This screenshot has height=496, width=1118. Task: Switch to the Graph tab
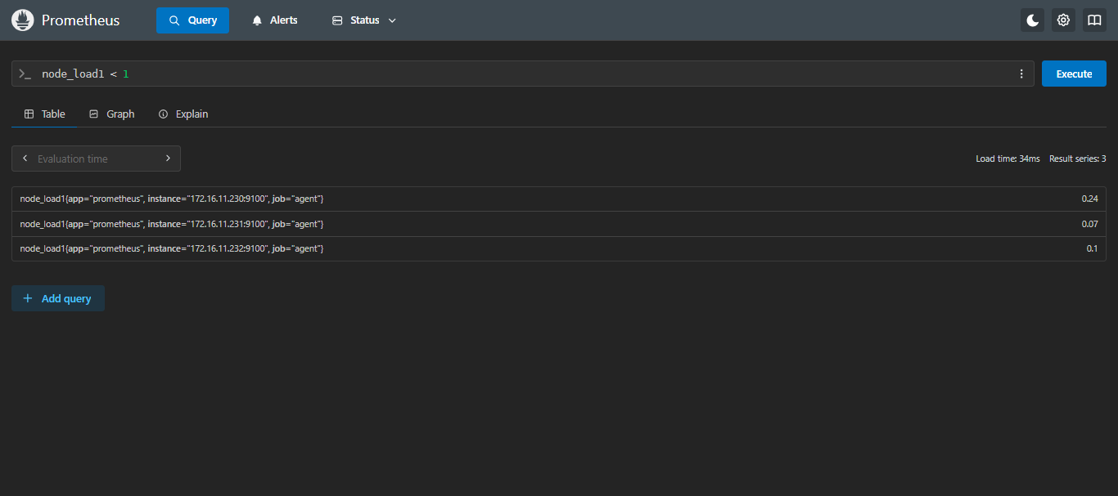tap(111, 114)
